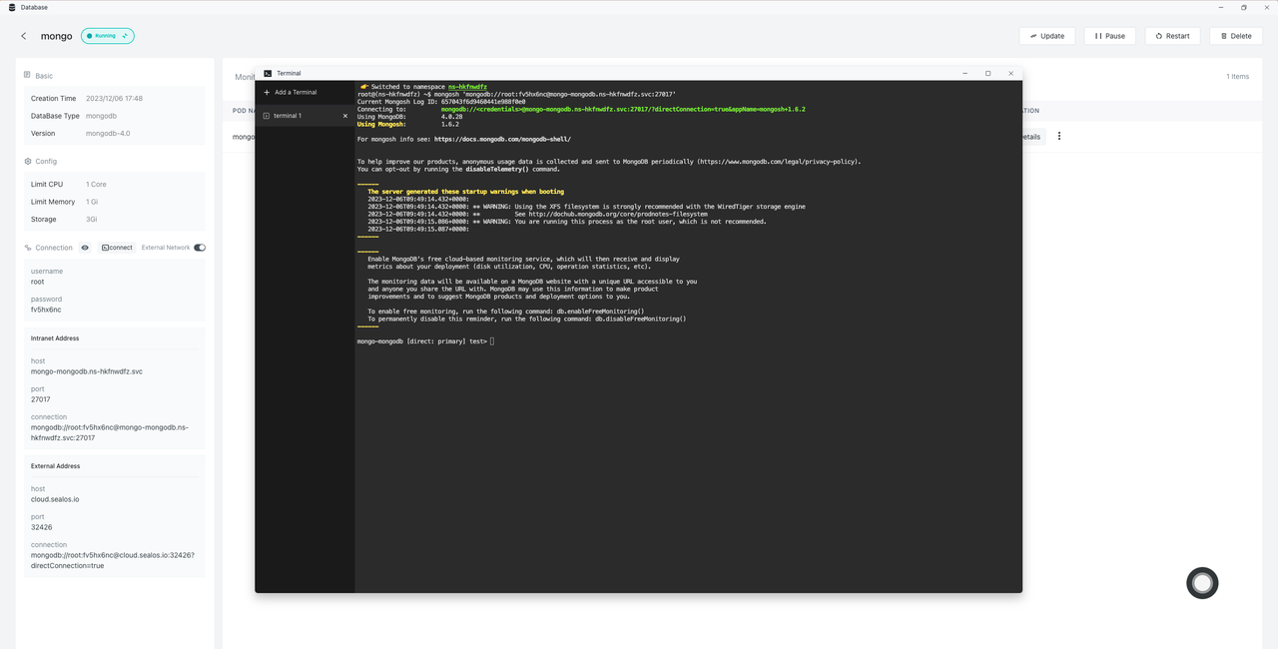This screenshot has width=1278, height=649.
Task: Pause the mongo database
Action: (1109, 36)
